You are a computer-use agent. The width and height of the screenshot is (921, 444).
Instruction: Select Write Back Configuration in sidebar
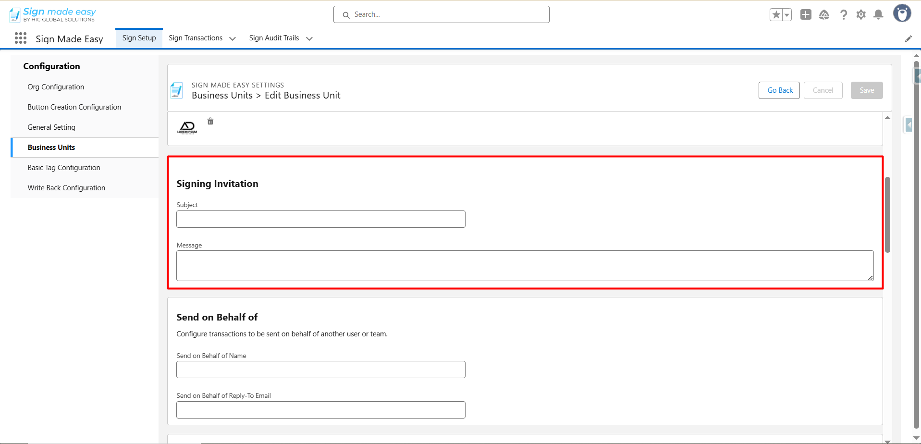[66, 188]
